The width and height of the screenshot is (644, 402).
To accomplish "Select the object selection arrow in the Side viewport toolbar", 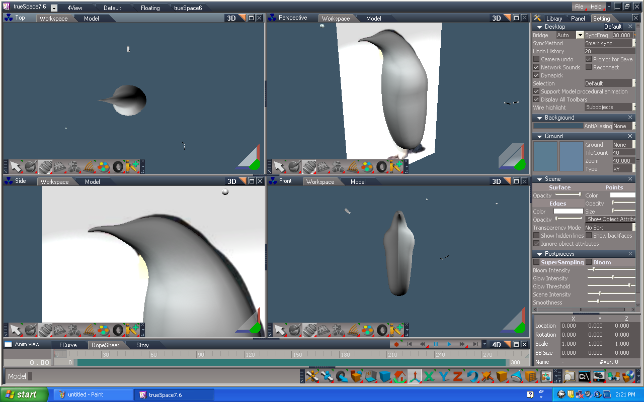I will point(16,330).
